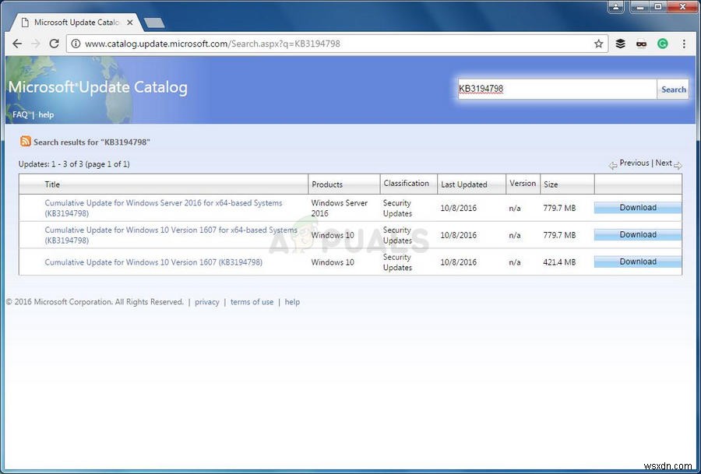This screenshot has height=474, width=701.
Task: Open the RSS feed for search results
Action: click(x=26, y=142)
